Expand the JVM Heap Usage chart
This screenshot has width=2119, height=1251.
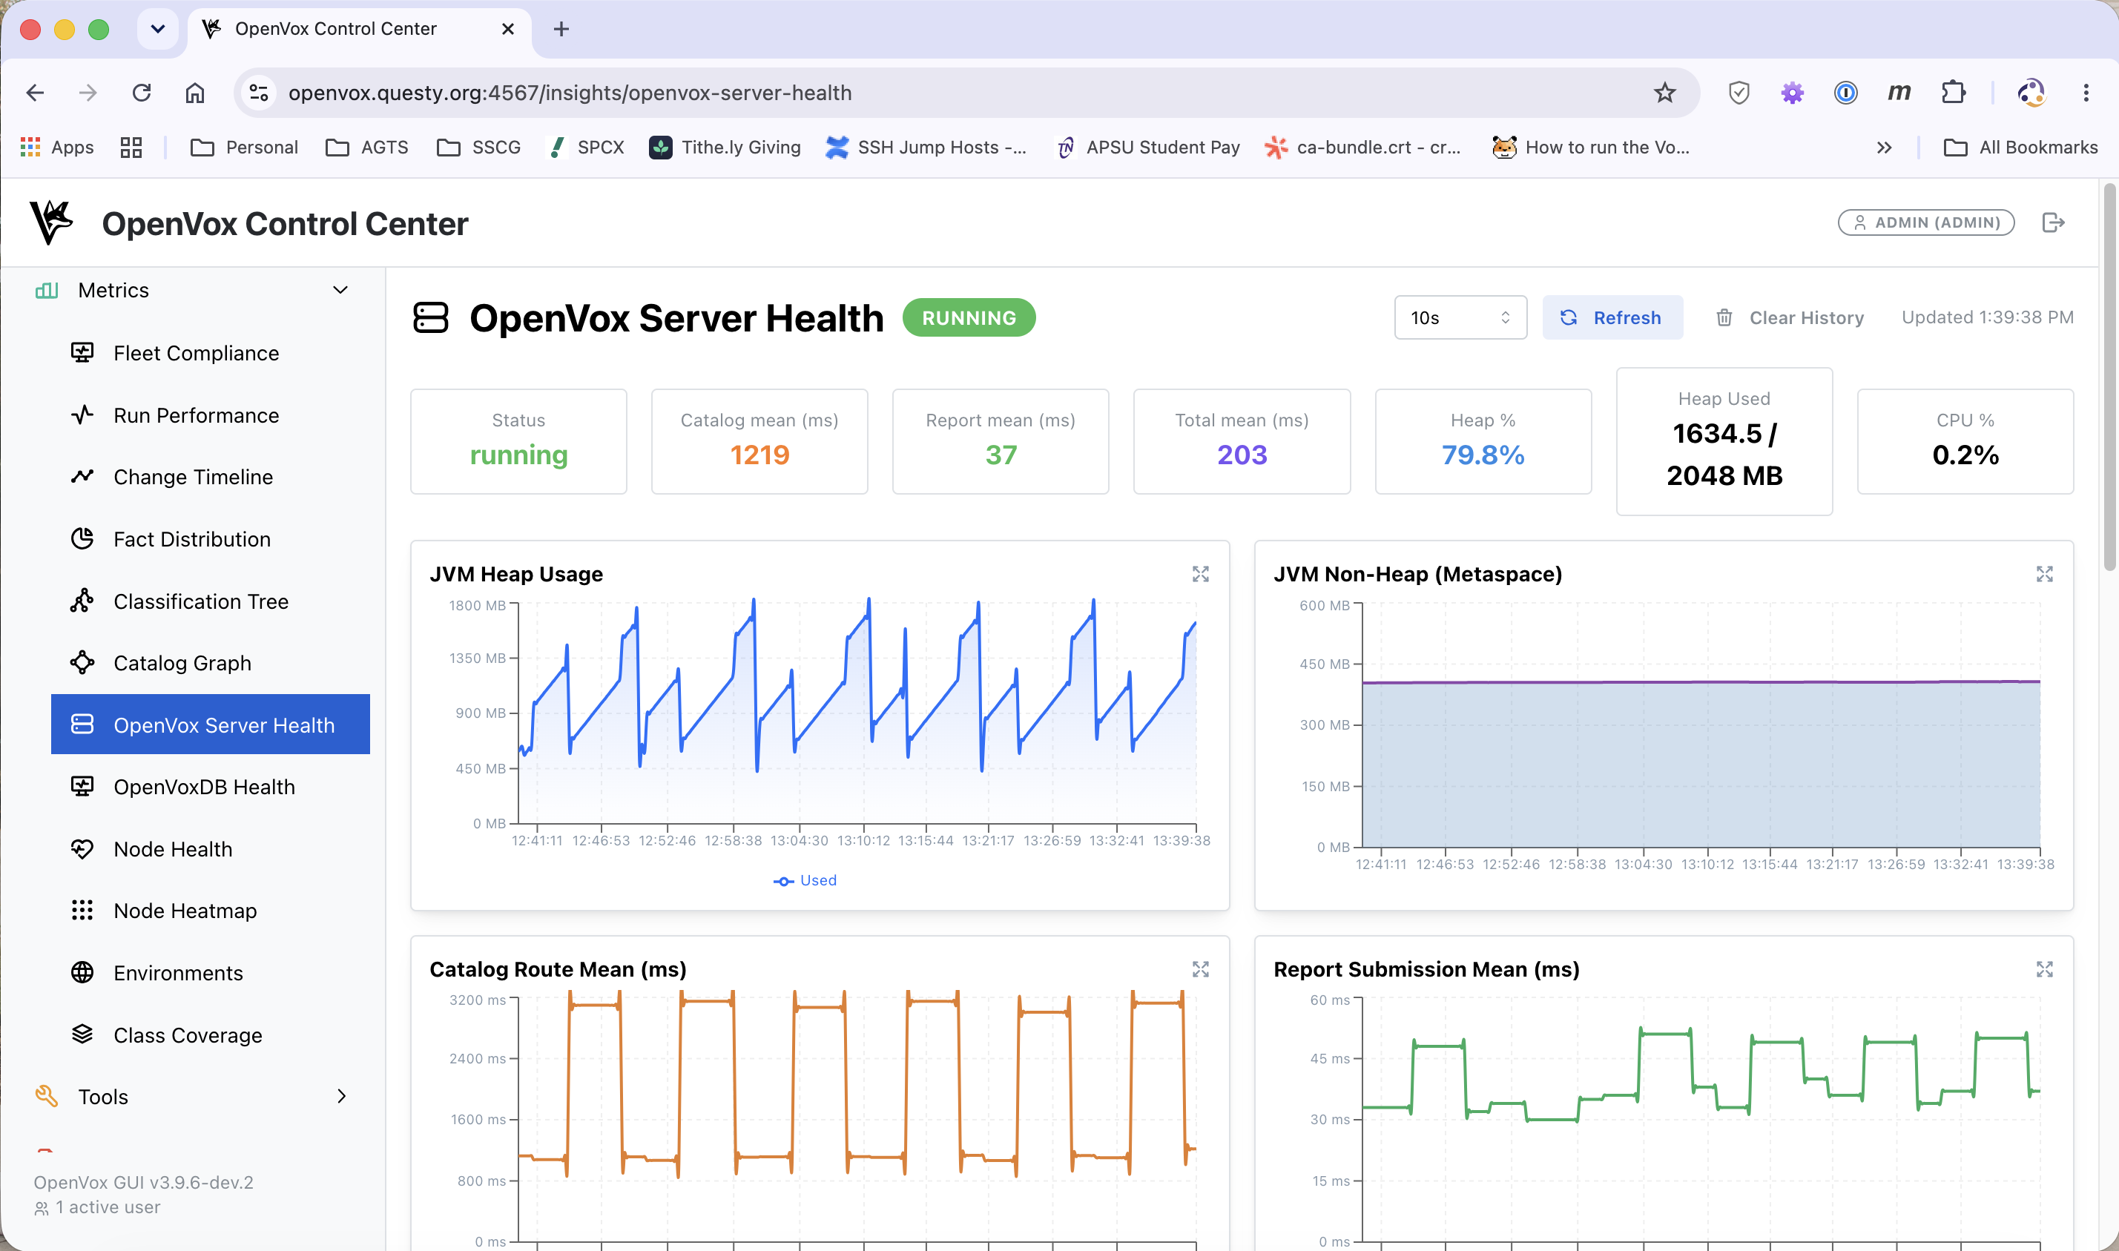point(1200,574)
